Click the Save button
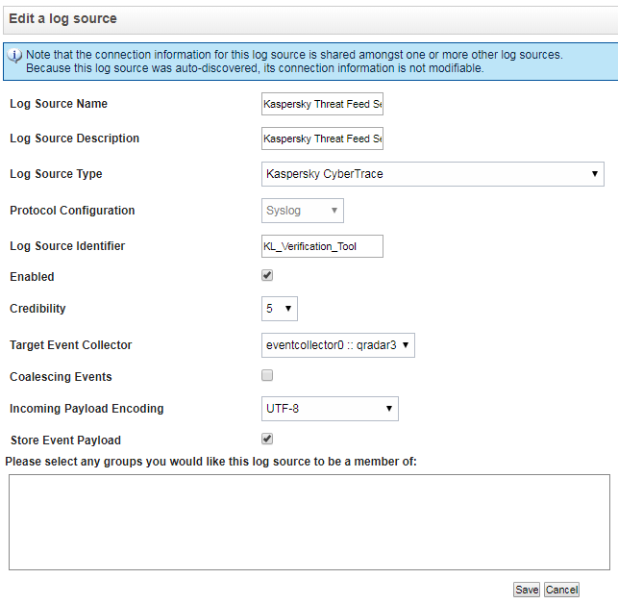 click(527, 590)
